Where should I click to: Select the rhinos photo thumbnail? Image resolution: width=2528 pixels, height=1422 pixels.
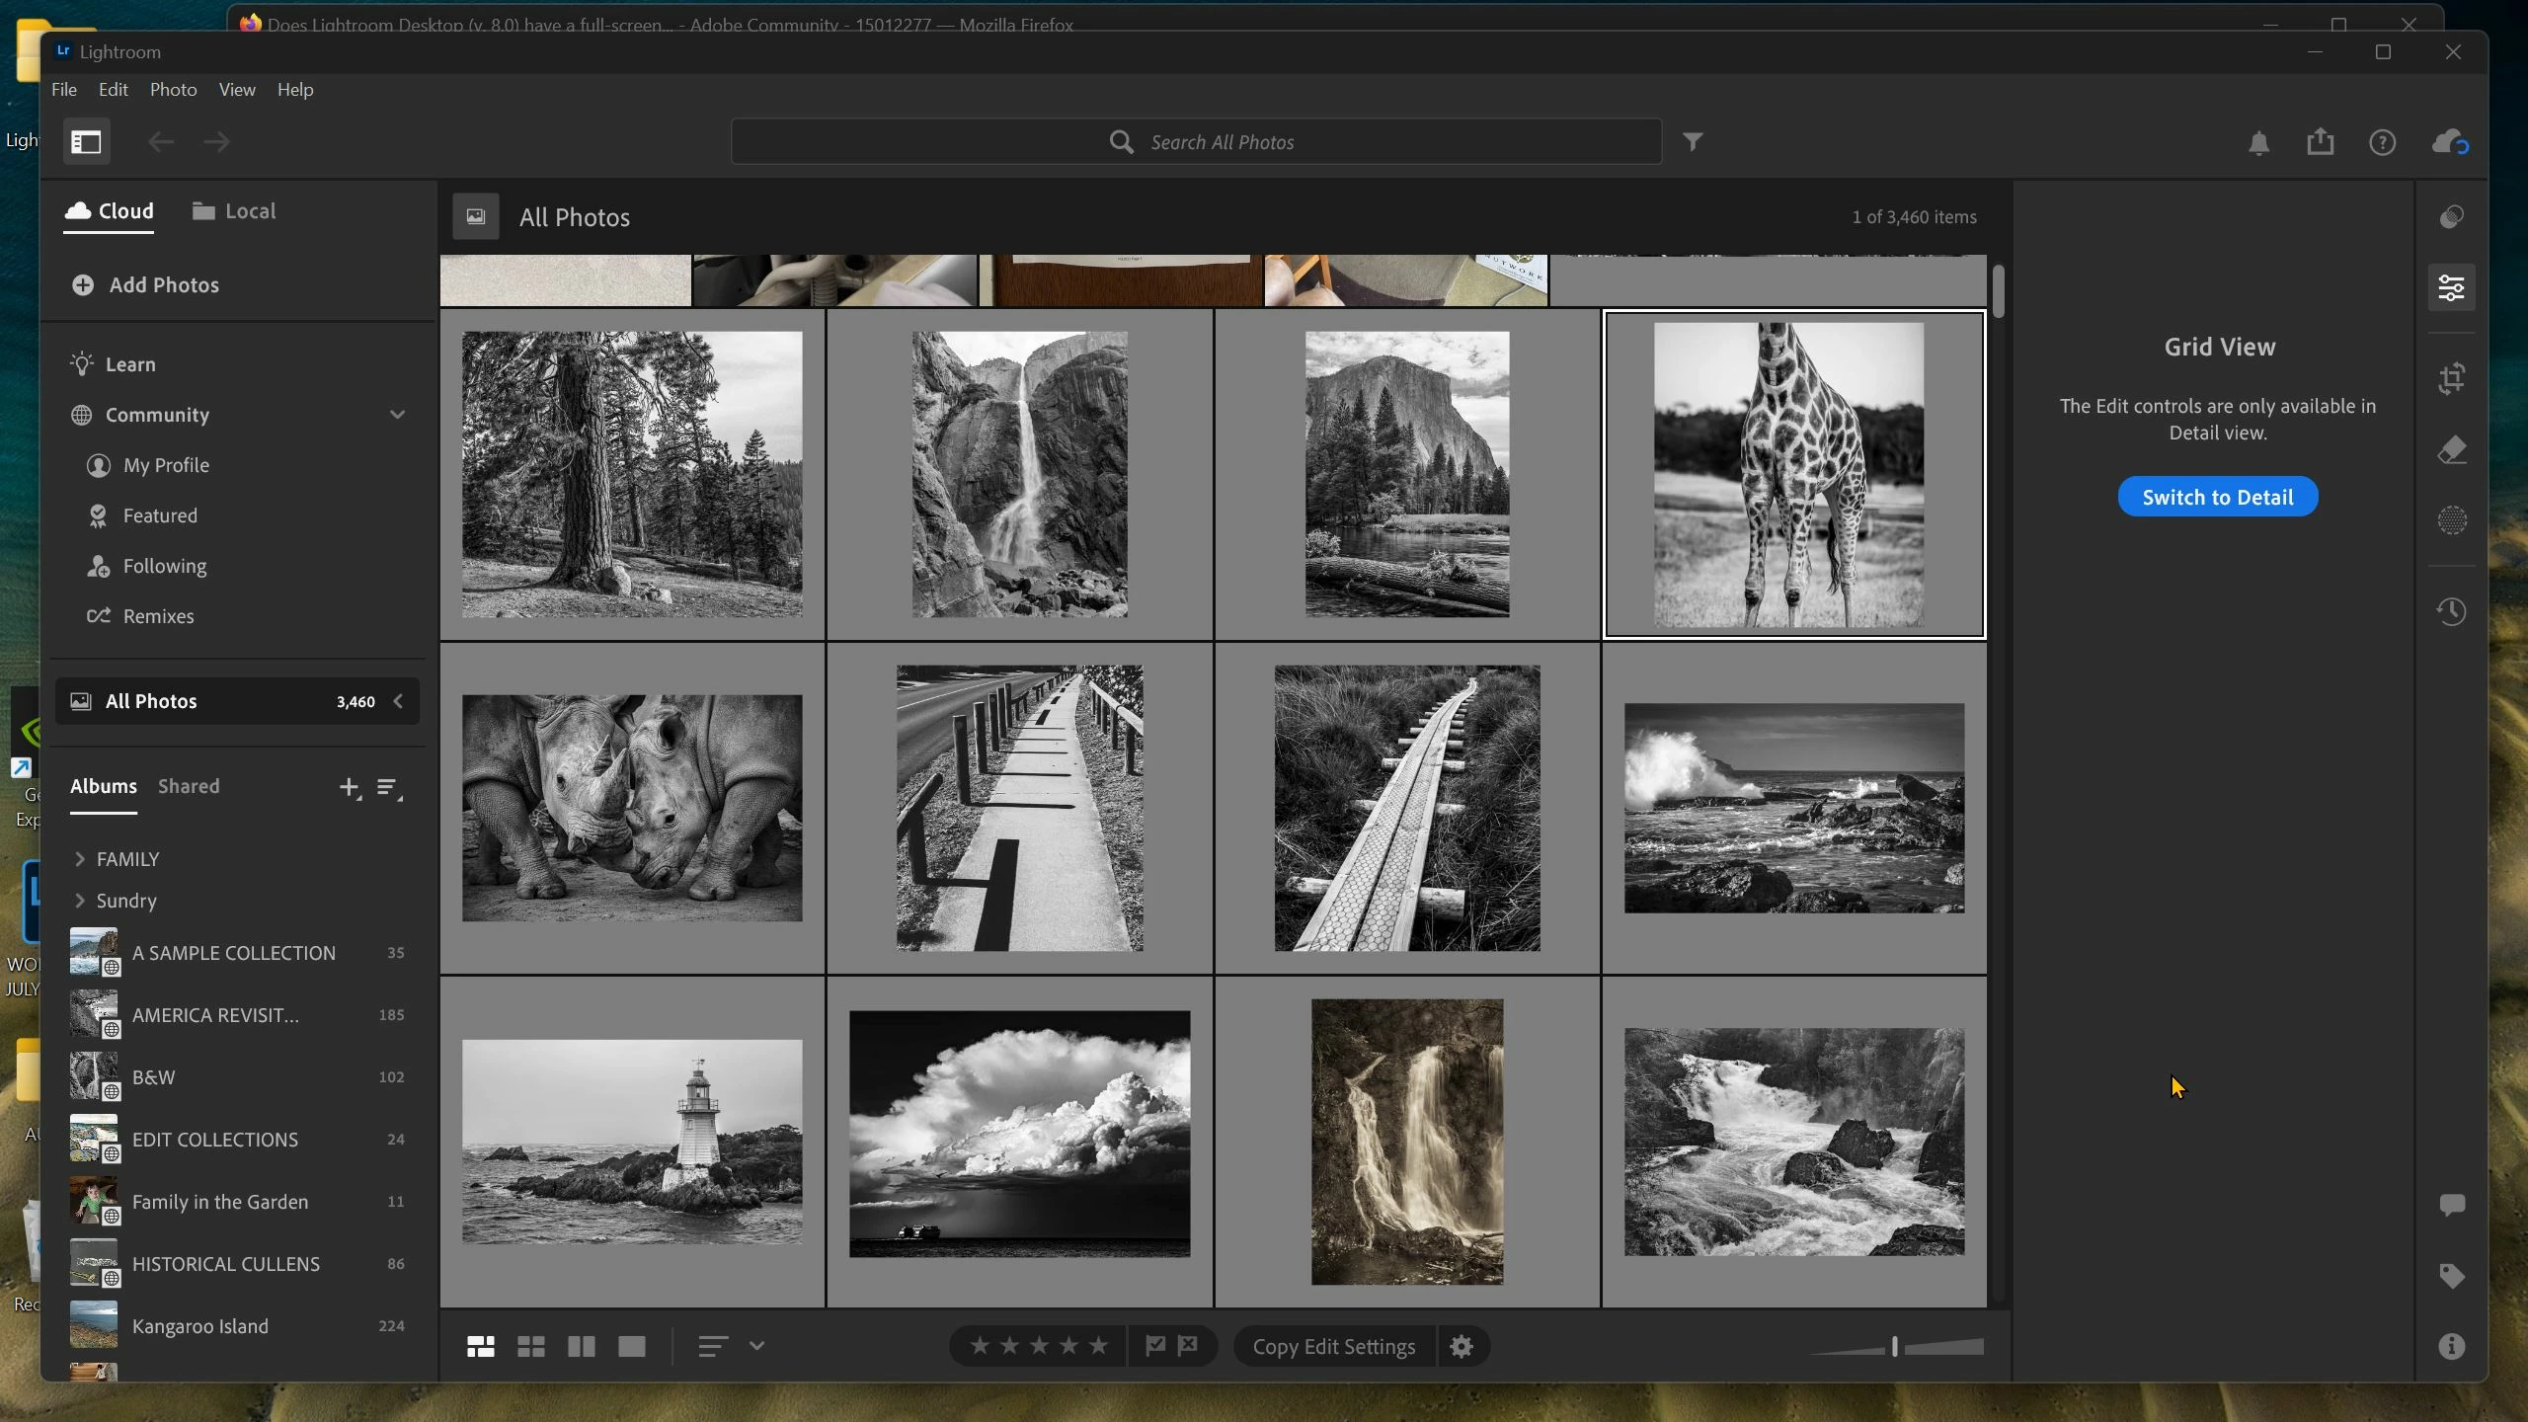coord(632,808)
